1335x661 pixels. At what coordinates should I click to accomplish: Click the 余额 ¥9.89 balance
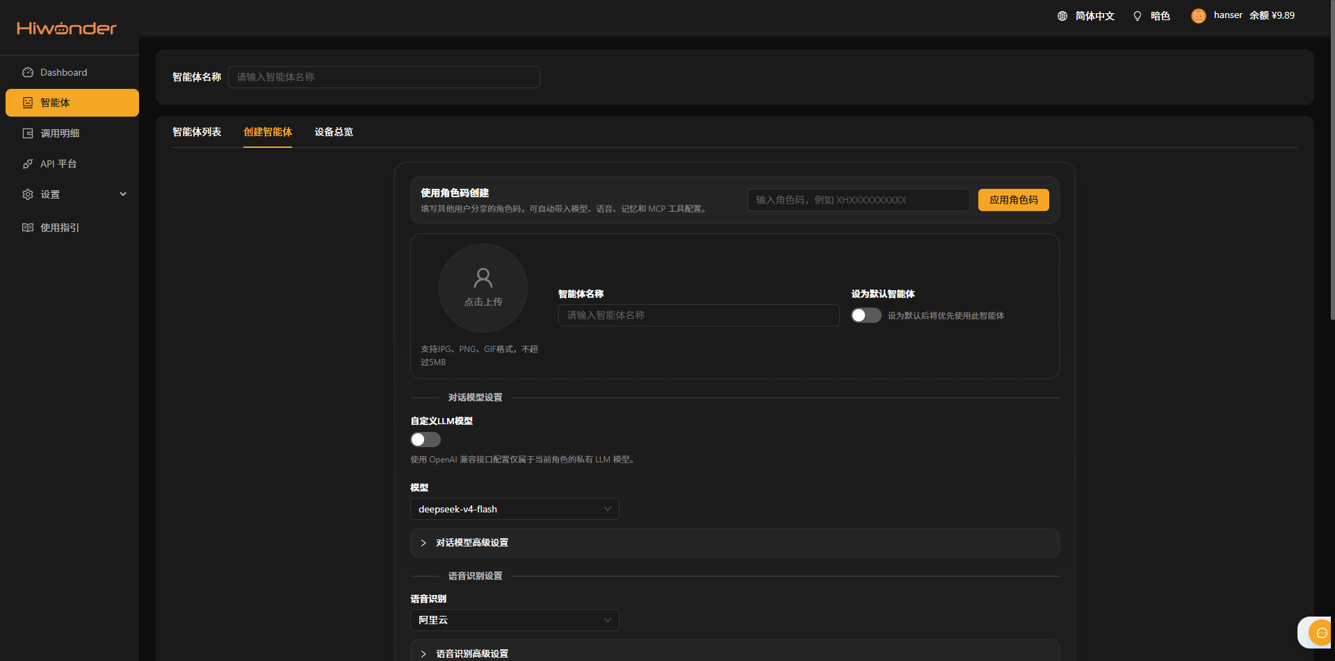click(1272, 15)
